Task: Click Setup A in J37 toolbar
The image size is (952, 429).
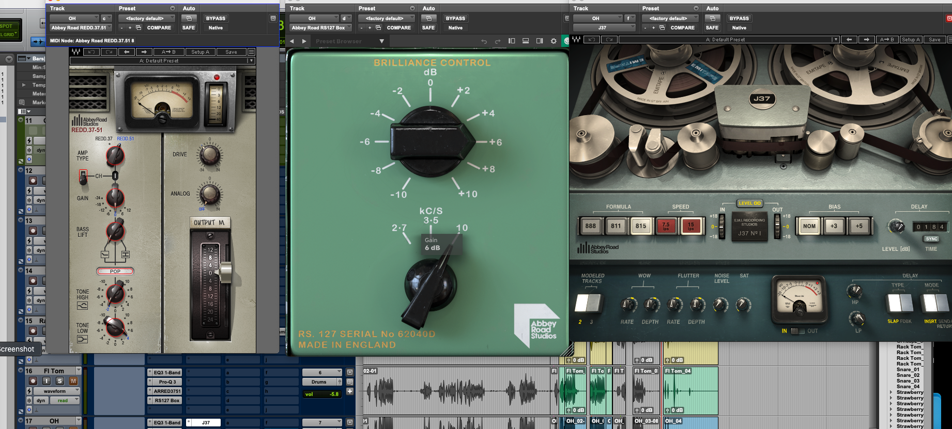Action: coord(911,39)
